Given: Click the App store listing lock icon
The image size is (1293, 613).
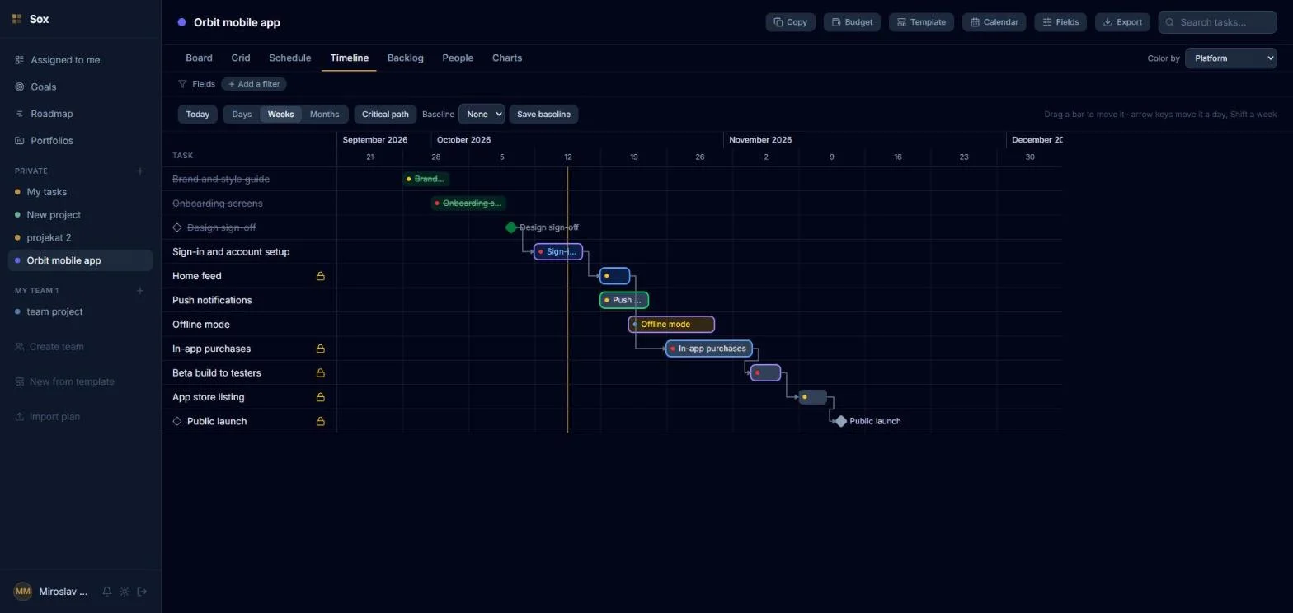Looking at the screenshot, I should point(321,397).
